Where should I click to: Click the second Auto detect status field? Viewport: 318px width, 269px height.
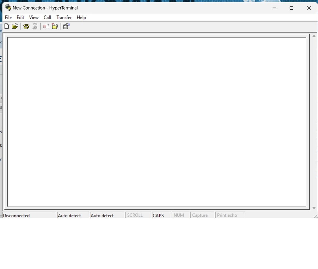(x=107, y=215)
